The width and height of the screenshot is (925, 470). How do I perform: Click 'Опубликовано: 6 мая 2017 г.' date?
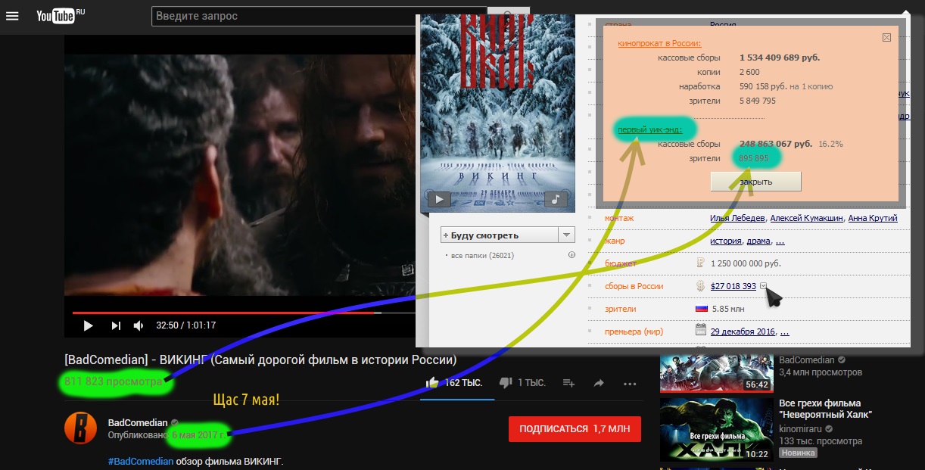(x=167, y=434)
